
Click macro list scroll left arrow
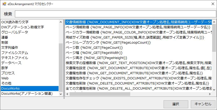point(67,94)
